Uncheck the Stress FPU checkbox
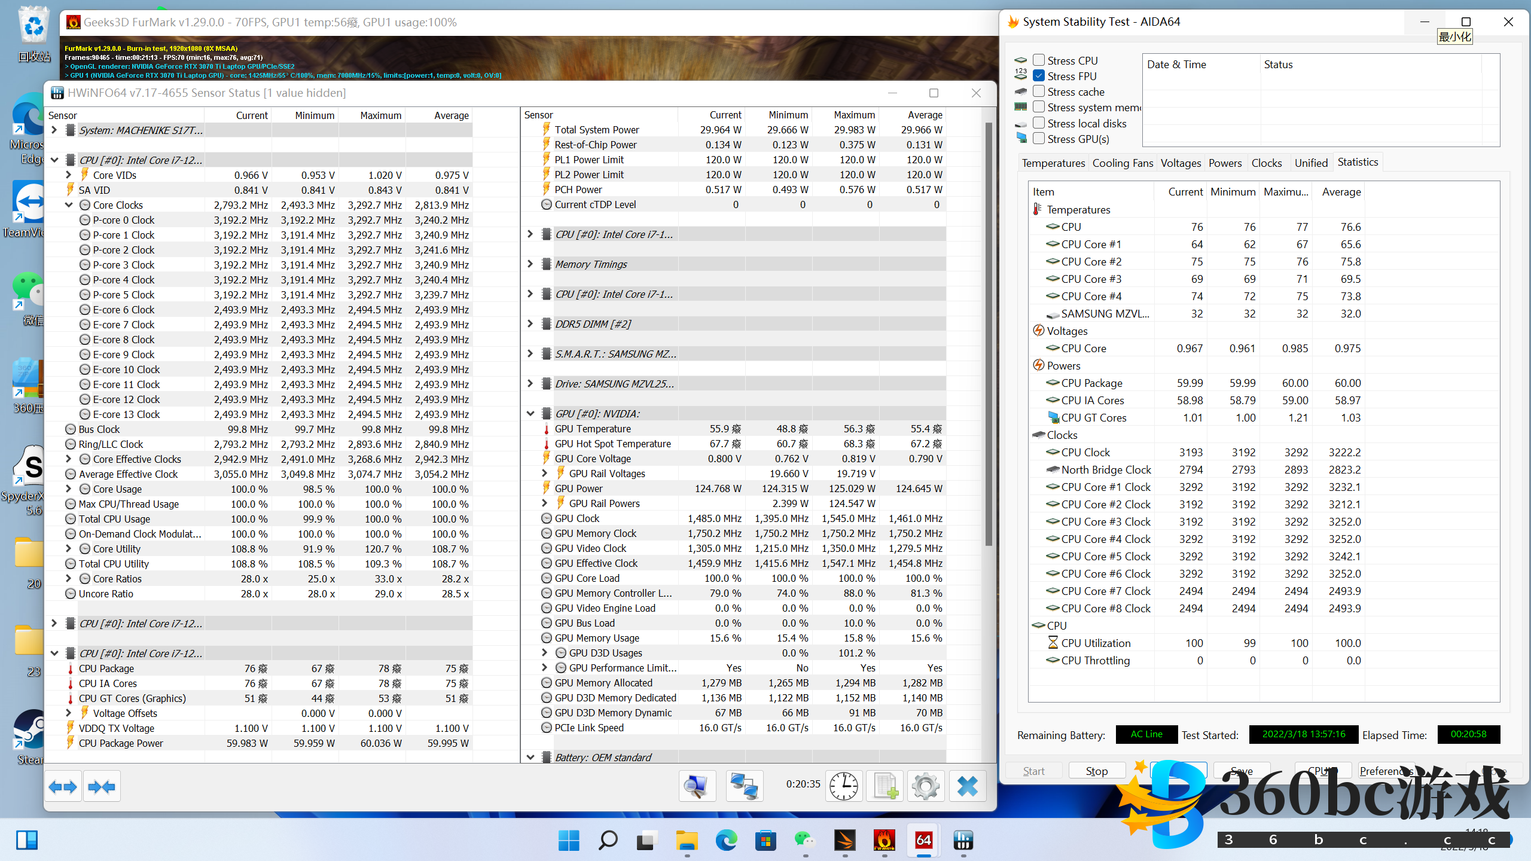Viewport: 1531px width, 861px height. 1039,76
